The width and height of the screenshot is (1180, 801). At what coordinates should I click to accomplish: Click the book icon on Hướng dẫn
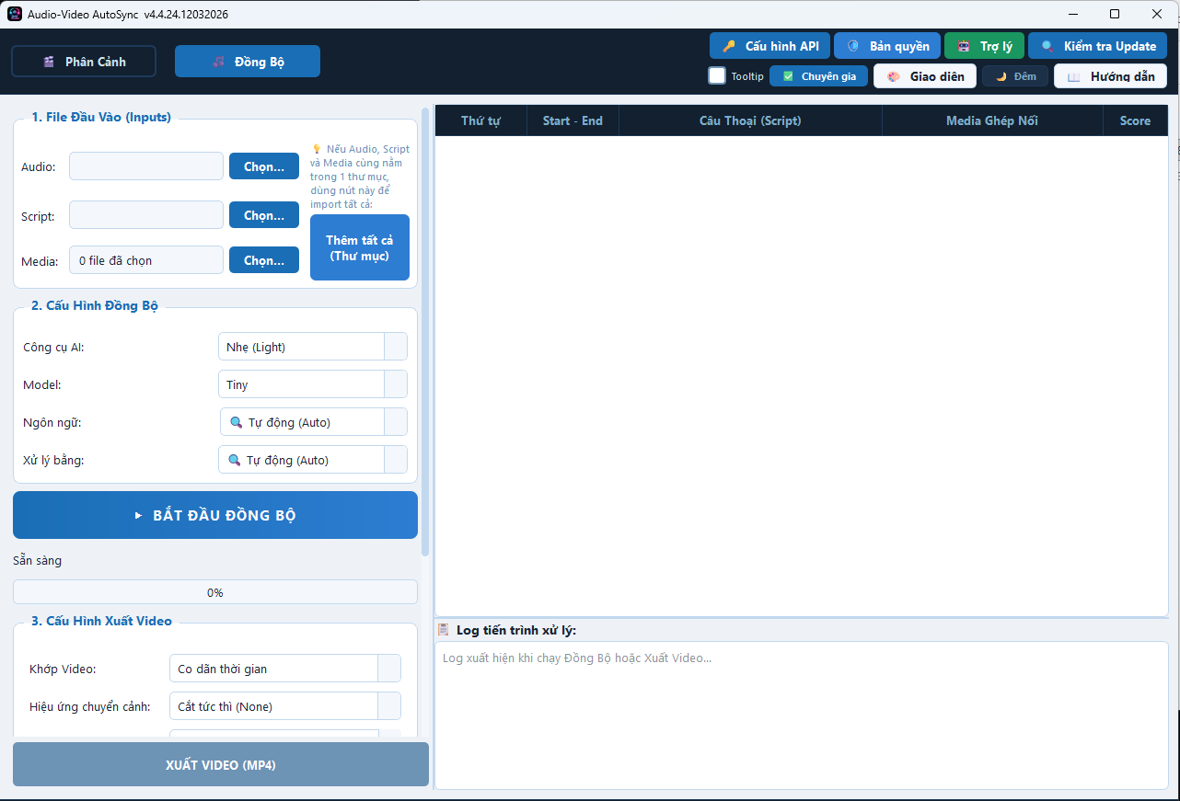(x=1073, y=76)
